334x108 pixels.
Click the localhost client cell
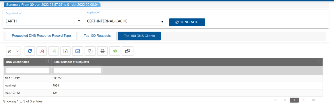(27, 85)
